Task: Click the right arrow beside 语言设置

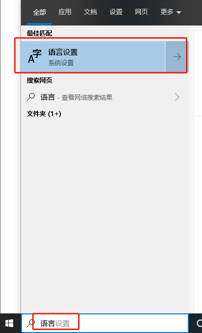Action: point(177,57)
